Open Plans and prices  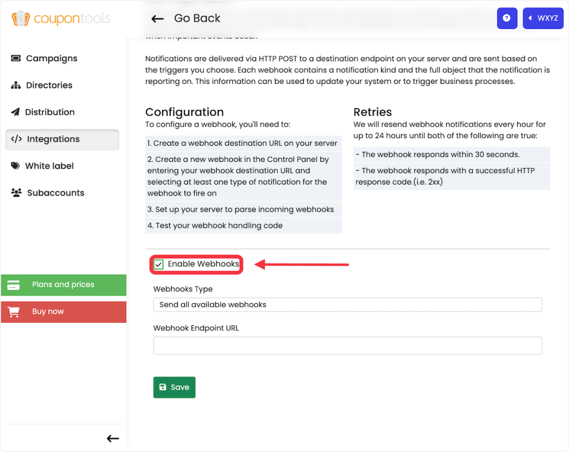[63, 285]
